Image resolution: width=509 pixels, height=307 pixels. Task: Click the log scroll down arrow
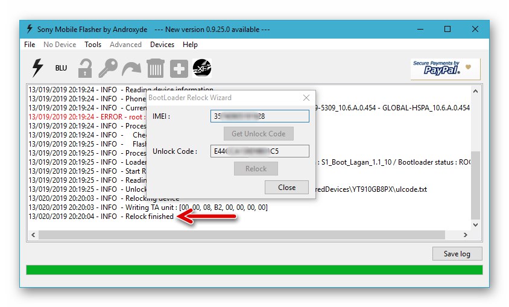tap(476, 224)
